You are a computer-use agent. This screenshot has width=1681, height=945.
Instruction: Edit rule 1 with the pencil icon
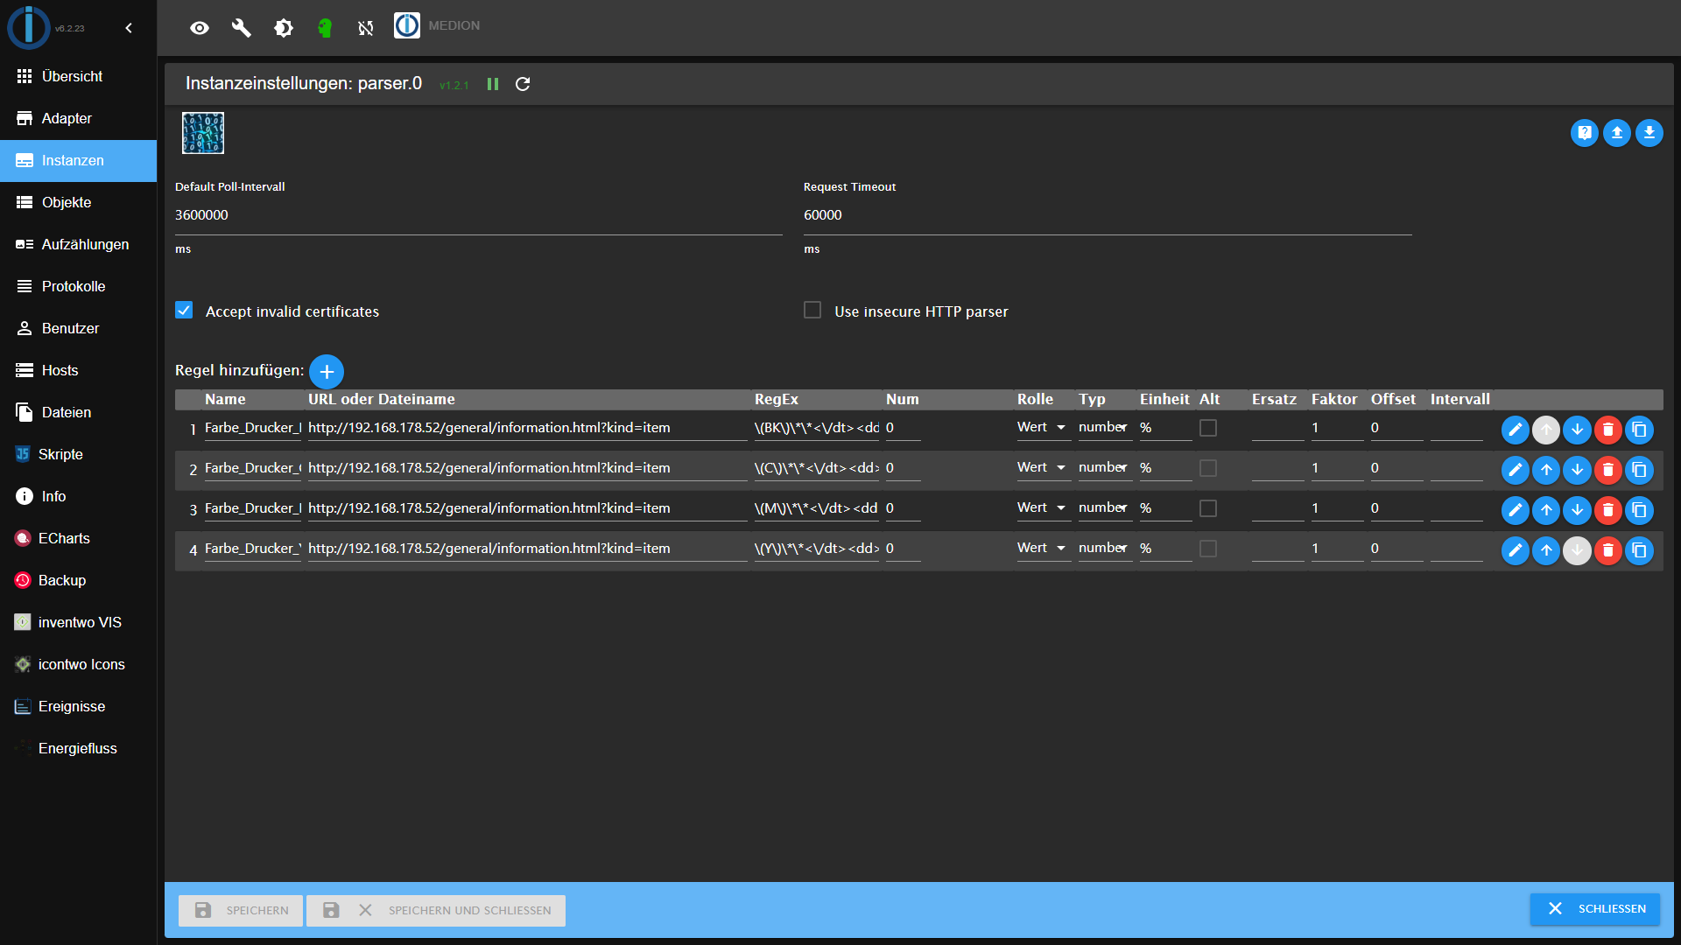click(x=1516, y=430)
